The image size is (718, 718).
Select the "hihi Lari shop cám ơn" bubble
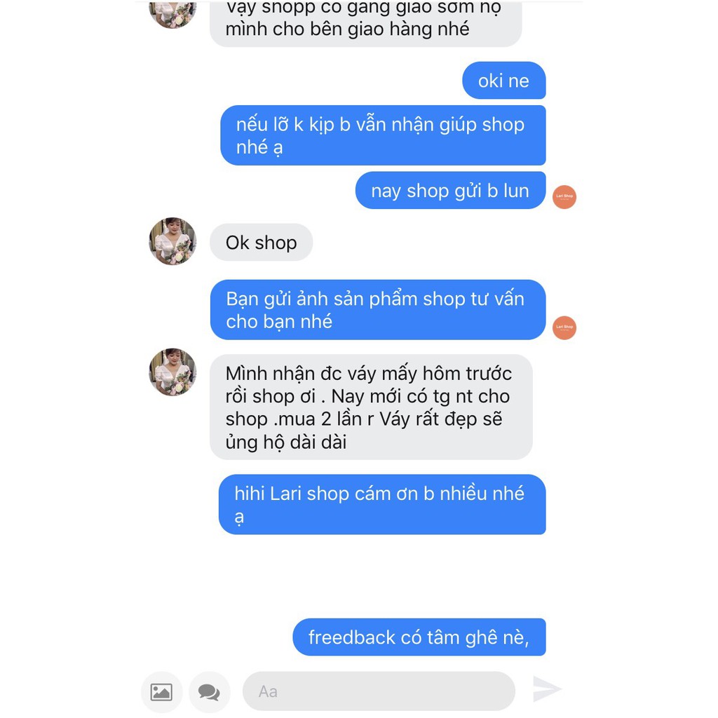(382, 505)
